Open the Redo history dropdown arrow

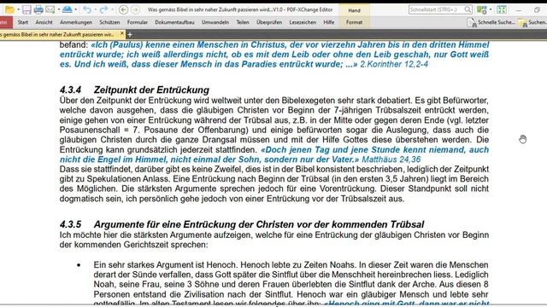112,9
